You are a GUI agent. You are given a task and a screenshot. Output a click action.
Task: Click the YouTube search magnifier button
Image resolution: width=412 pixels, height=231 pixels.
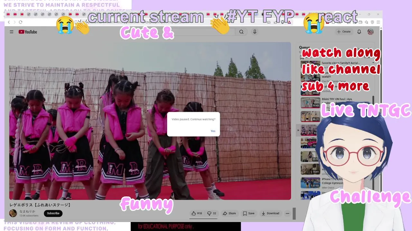click(x=241, y=32)
